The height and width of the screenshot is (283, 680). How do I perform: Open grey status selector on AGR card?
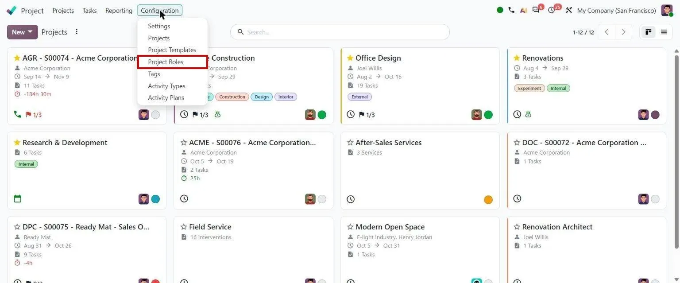coord(155,115)
